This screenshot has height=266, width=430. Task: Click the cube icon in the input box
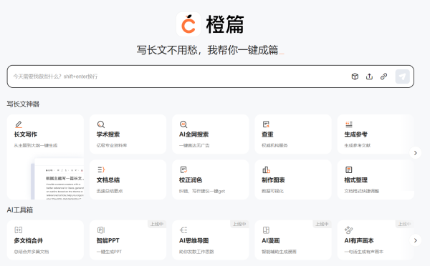(355, 77)
